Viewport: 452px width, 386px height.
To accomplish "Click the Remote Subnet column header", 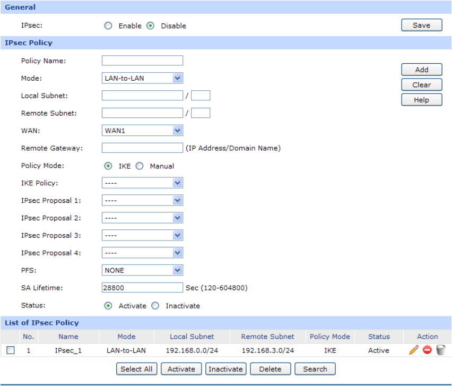I will tap(268, 337).
